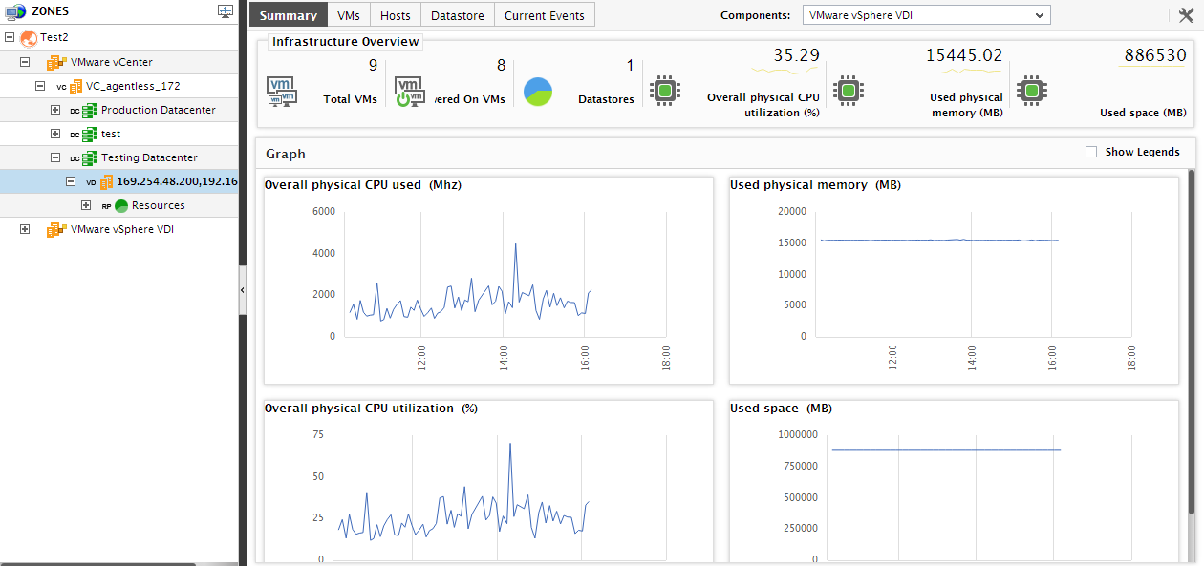Viewport: 1204px width, 566px height.
Task: Enable the Show Legends checkbox
Action: pos(1091,152)
